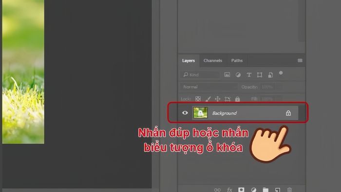Screen dimensions: 341x192
Task: Toggle lock position move icon
Action: tap(217, 99)
